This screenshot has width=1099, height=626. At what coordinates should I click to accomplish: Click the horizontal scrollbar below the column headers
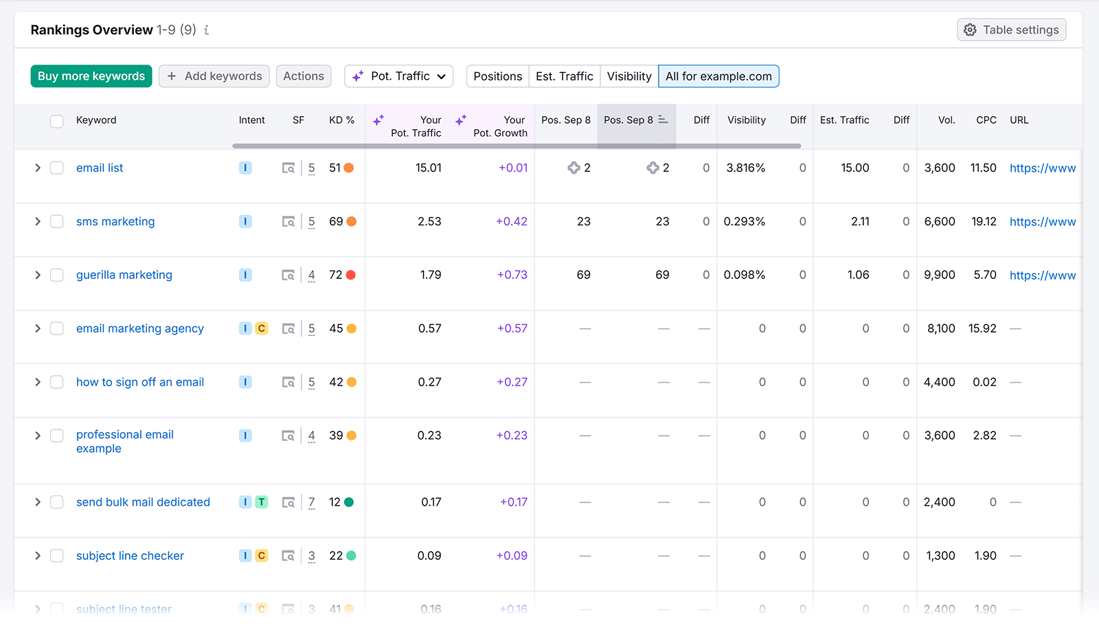(515, 146)
